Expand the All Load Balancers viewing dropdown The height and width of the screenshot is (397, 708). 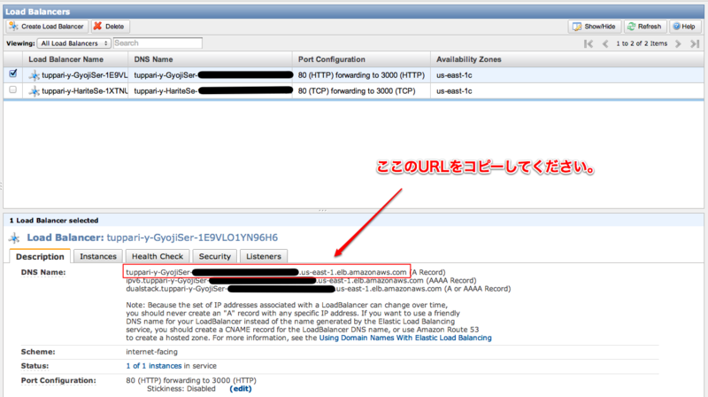click(x=74, y=43)
